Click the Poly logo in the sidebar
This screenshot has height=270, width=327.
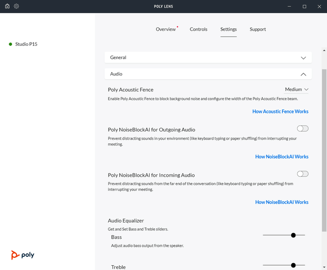23,255
